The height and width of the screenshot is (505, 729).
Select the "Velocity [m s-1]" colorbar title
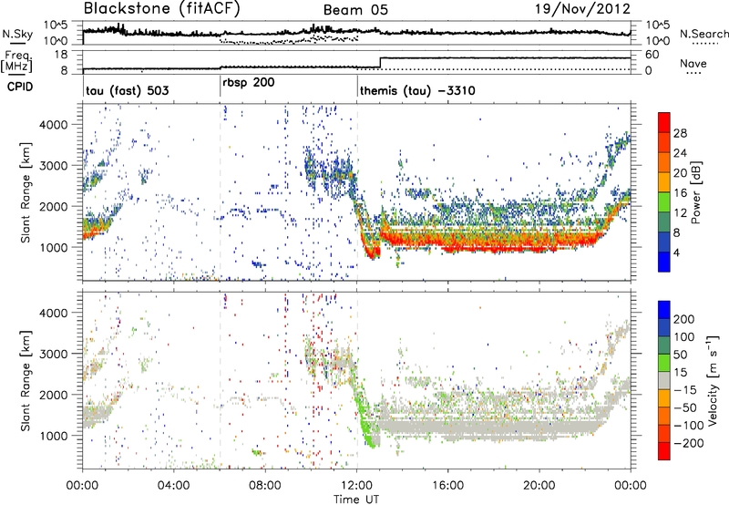[713, 380]
